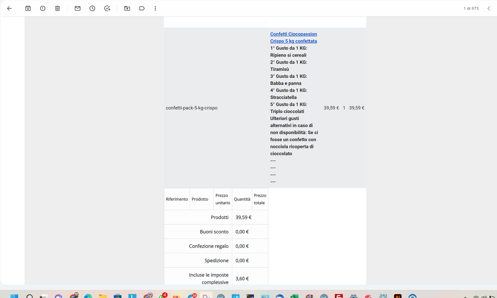Add this email to Tasks
The image size is (497, 298).
point(107,9)
